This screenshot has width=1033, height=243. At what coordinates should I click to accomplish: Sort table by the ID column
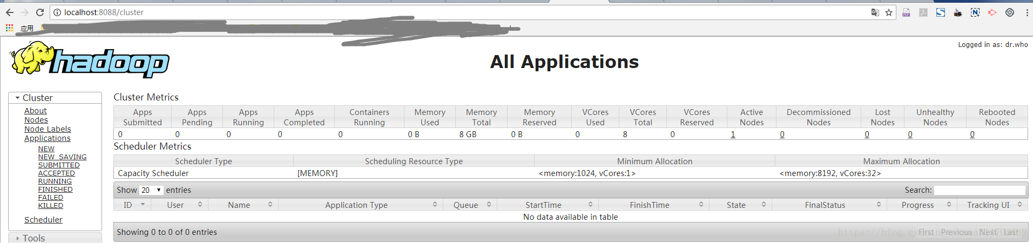coord(132,205)
